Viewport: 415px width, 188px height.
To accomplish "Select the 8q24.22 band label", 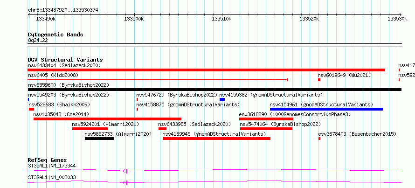I will [x=38, y=40].
